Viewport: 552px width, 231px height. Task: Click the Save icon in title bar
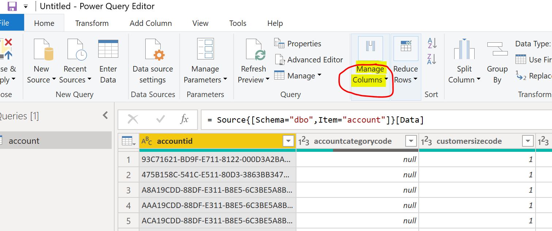click(x=12, y=6)
